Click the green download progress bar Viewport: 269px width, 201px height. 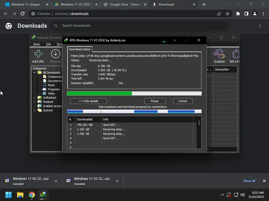[134, 93]
